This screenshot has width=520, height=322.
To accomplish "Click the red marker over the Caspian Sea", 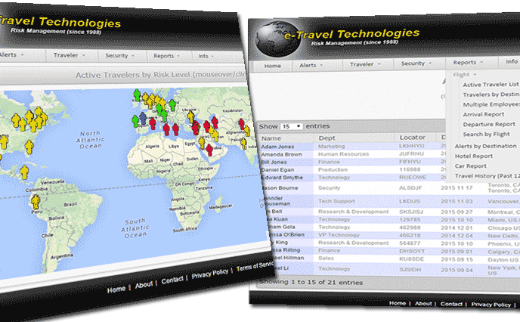I will (x=215, y=122).
